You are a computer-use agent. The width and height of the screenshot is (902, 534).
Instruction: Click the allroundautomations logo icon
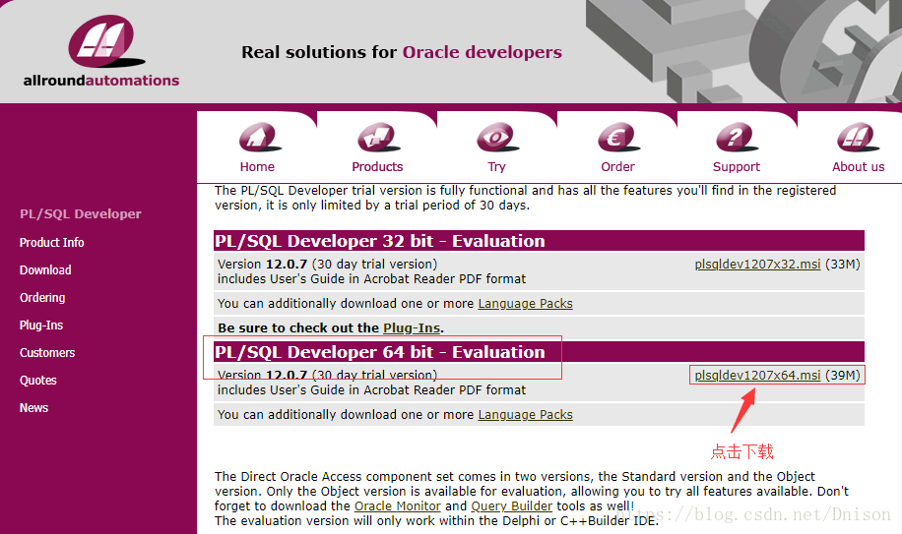(105, 40)
